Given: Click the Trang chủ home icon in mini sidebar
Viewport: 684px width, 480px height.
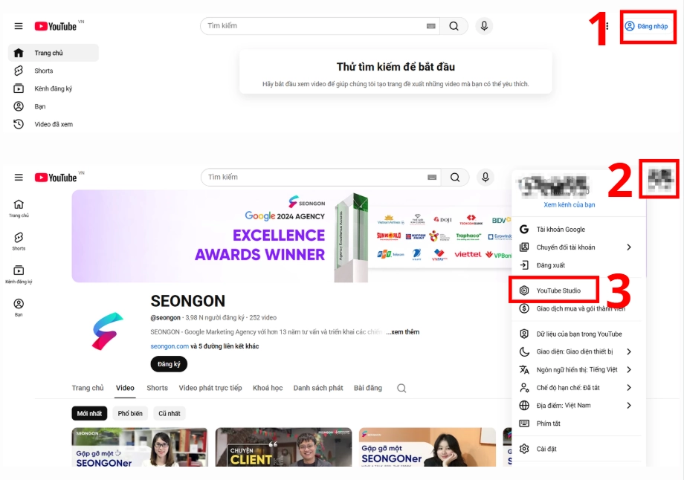Looking at the screenshot, I should 19,208.
